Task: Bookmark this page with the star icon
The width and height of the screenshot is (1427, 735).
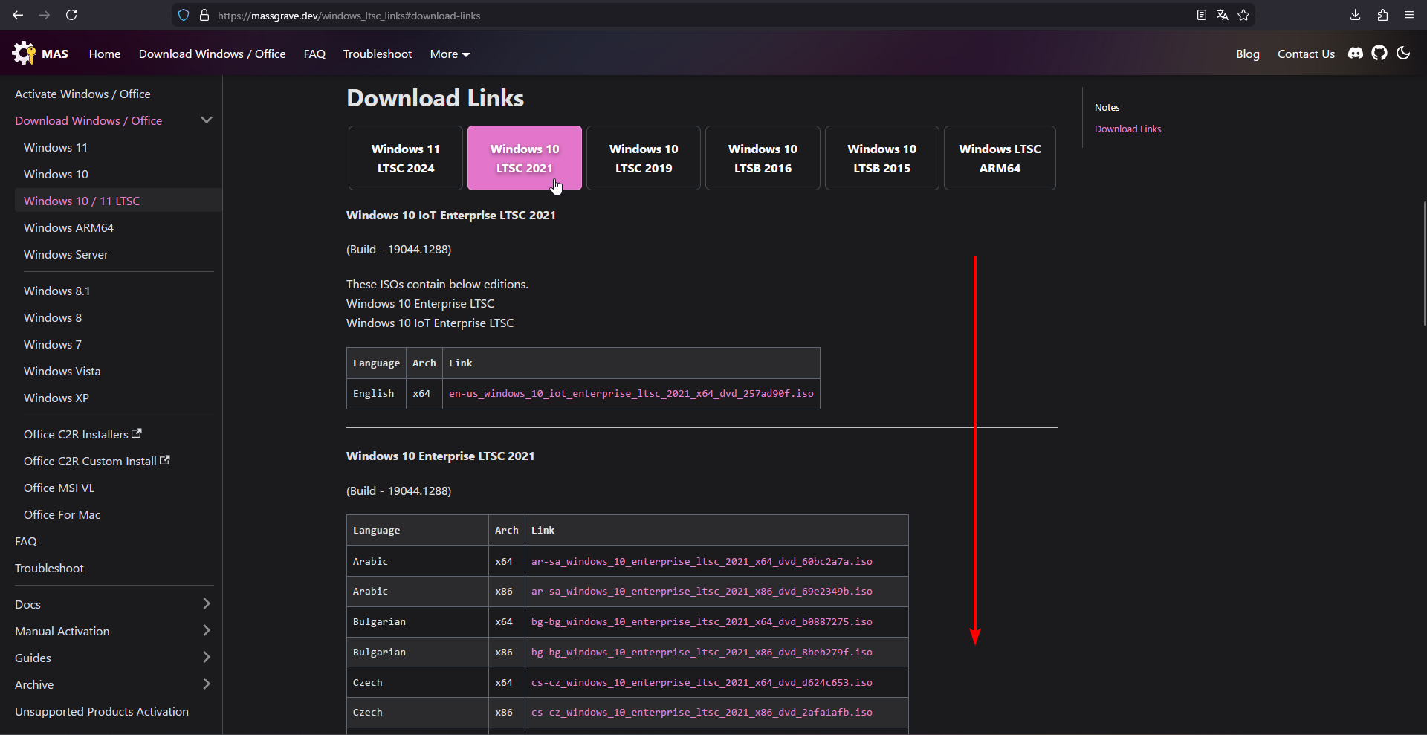Action: pyautogui.click(x=1243, y=15)
